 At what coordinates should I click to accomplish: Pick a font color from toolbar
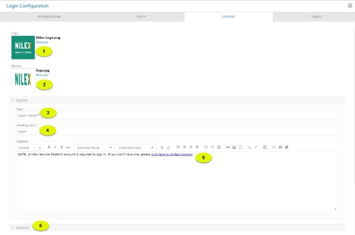coord(162,148)
